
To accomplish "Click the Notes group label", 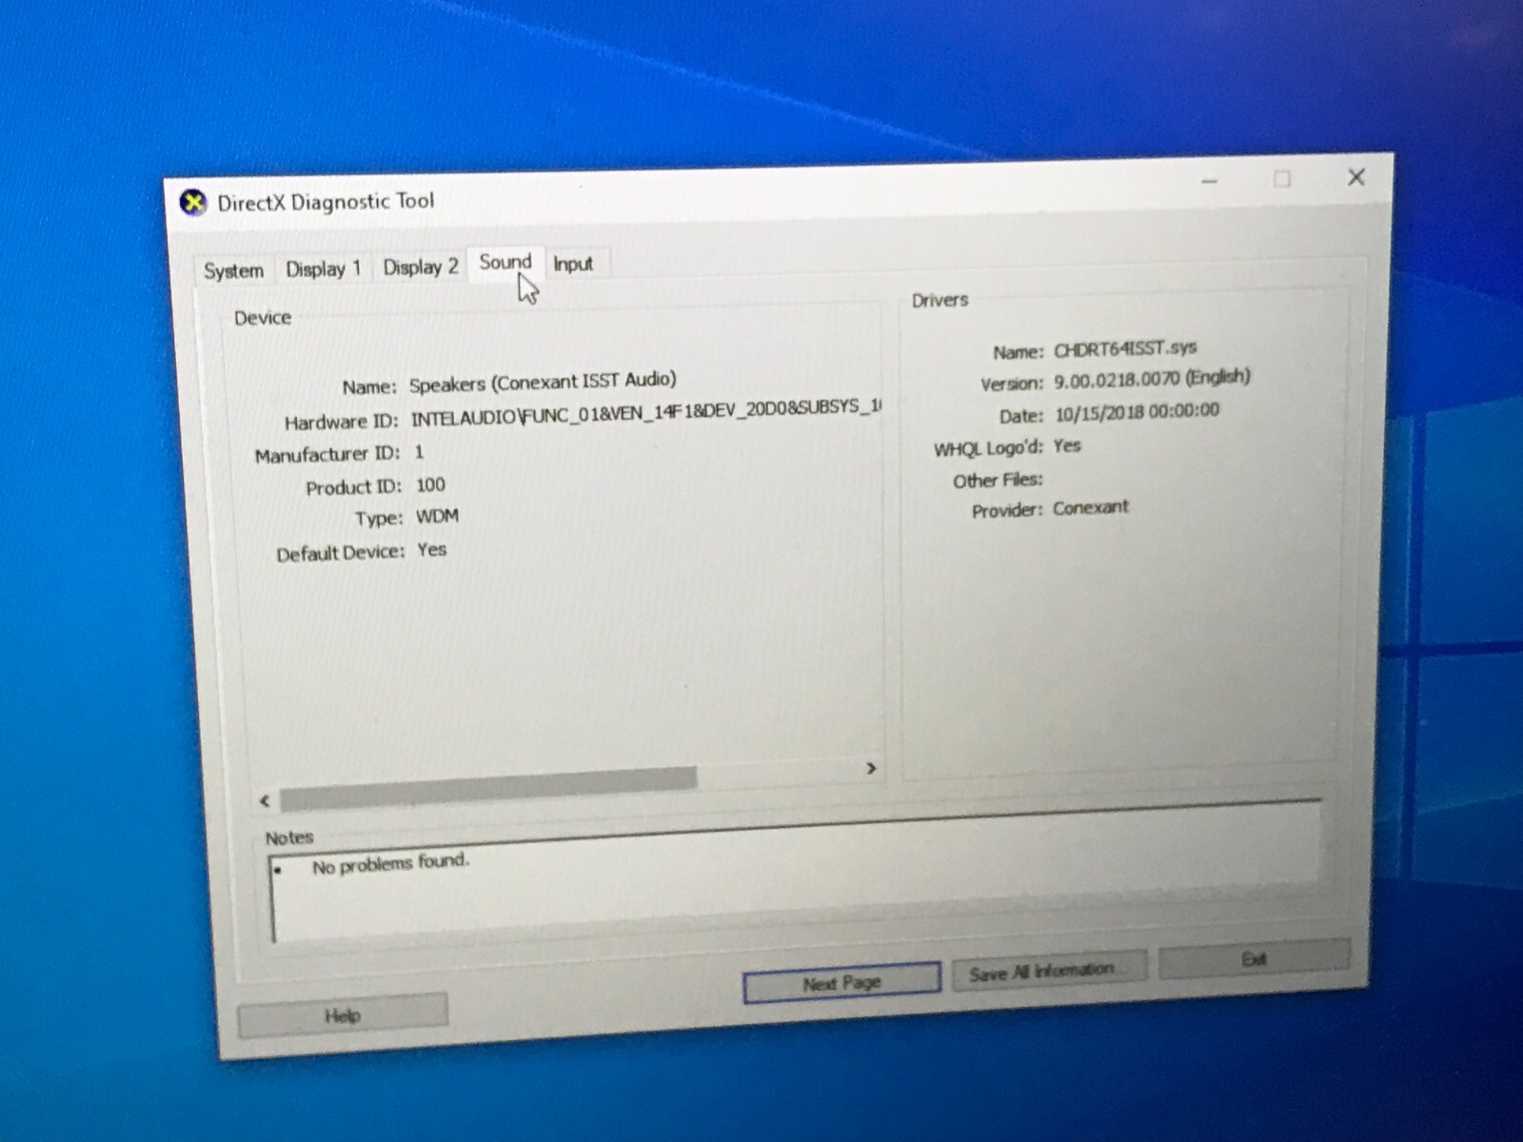I will click(289, 838).
